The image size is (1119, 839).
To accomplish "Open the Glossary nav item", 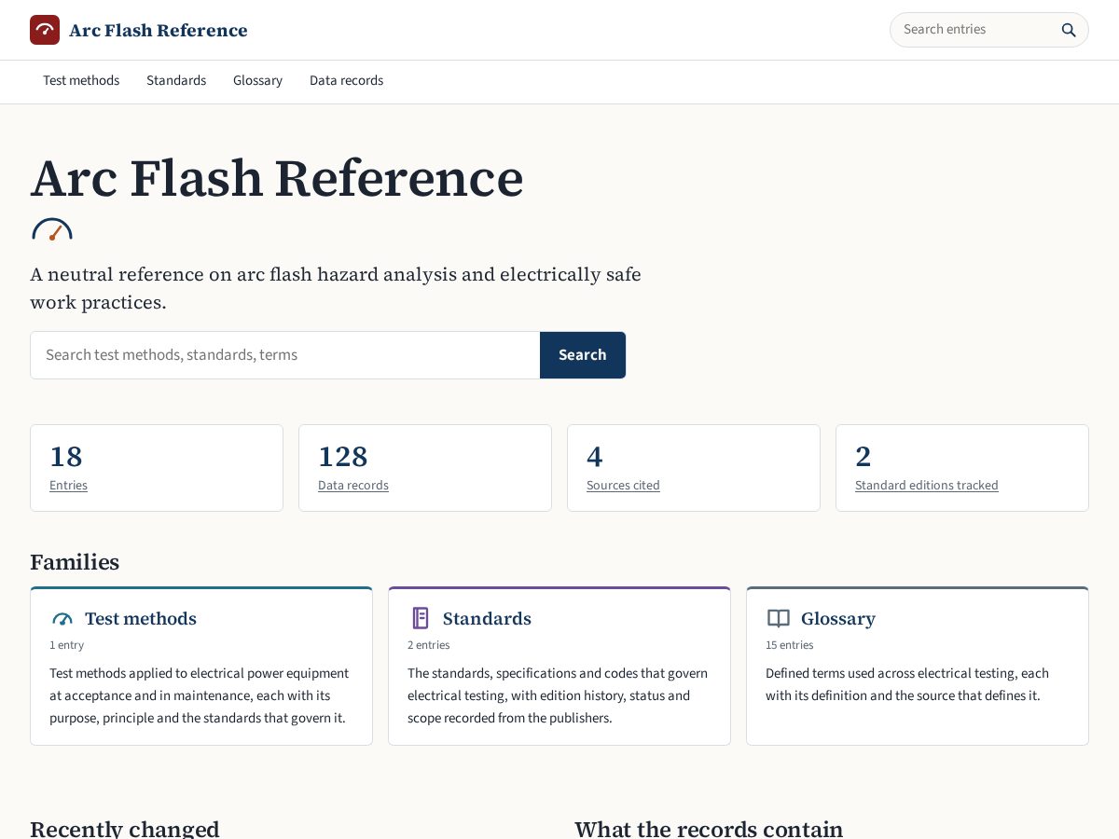I will (x=257, y=81).
